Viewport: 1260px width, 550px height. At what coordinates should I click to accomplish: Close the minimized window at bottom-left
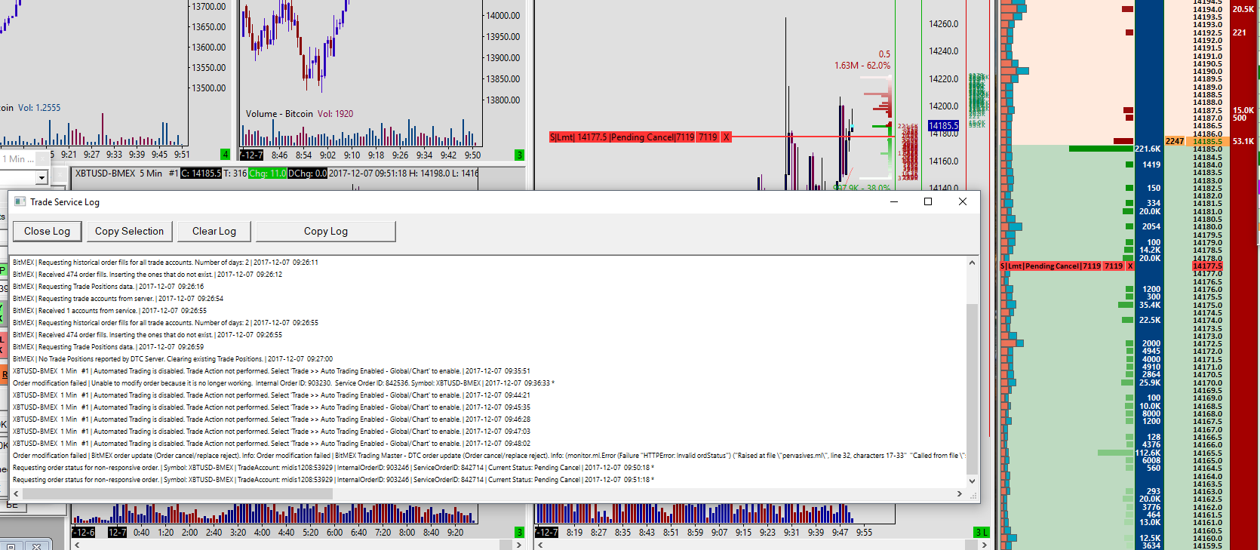[x=36, y=546]
